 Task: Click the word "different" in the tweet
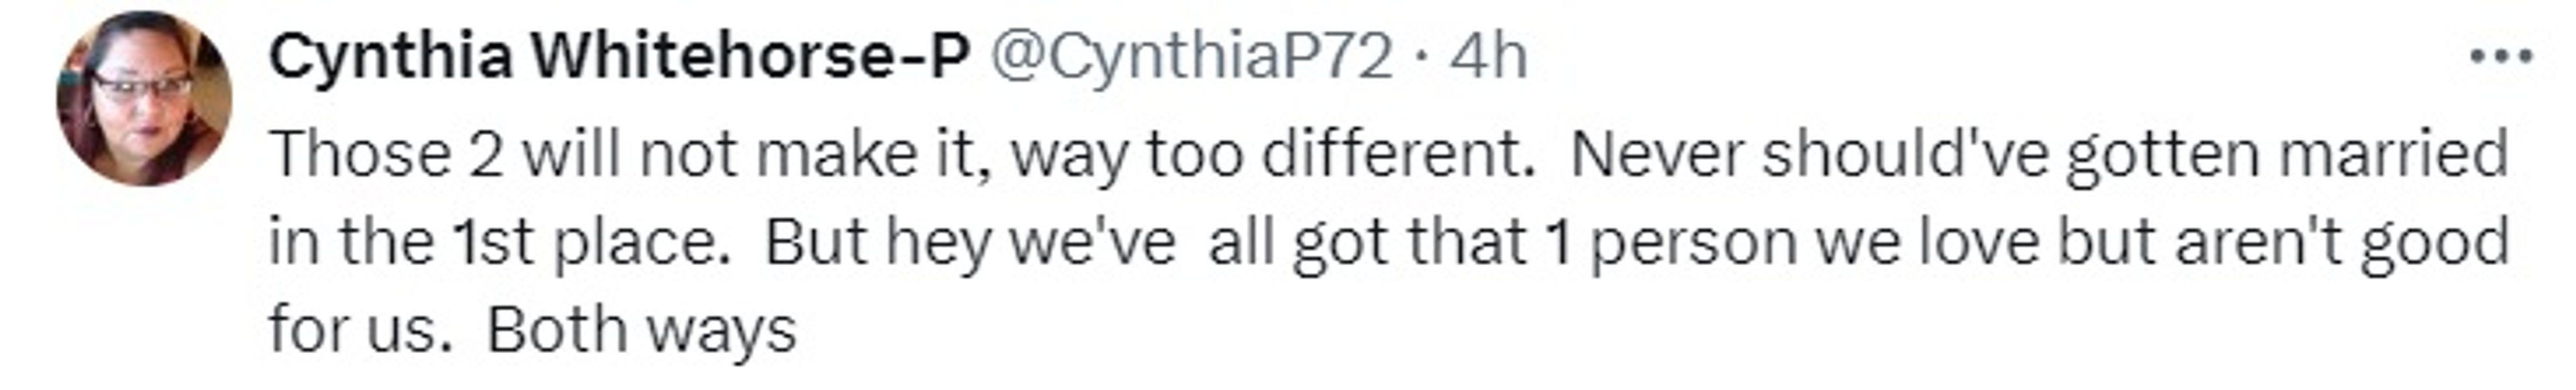pyautogui.click(x=1397, y=155)
